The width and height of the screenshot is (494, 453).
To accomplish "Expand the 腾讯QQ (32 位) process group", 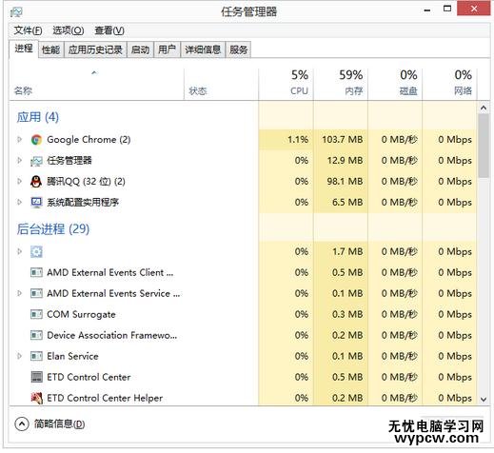I will click(x=19, y=181).
